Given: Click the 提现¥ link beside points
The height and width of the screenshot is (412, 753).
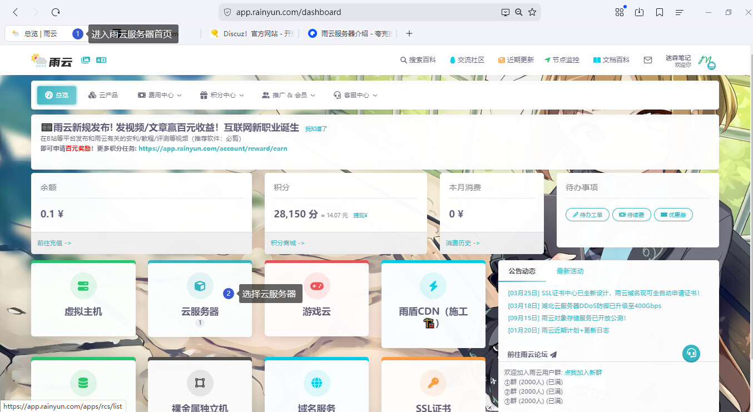Looking at the screenshot, I should pos(360,215).
